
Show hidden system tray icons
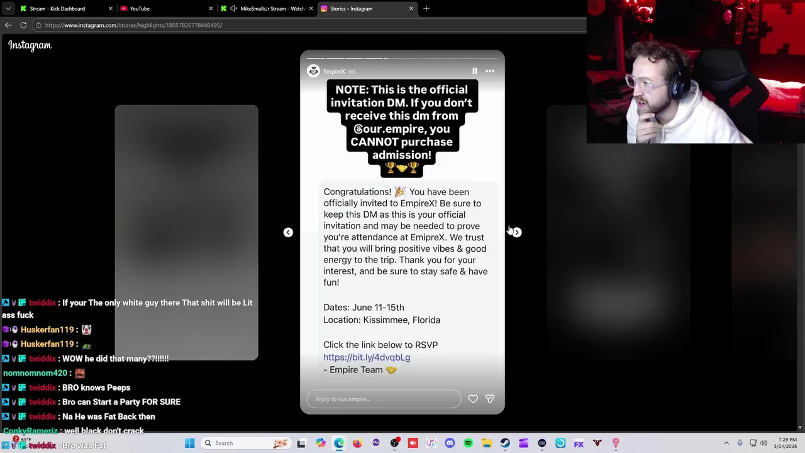tap(726, 443)
